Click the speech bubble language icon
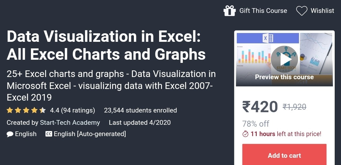341x165 pixels. click(10, 134)
